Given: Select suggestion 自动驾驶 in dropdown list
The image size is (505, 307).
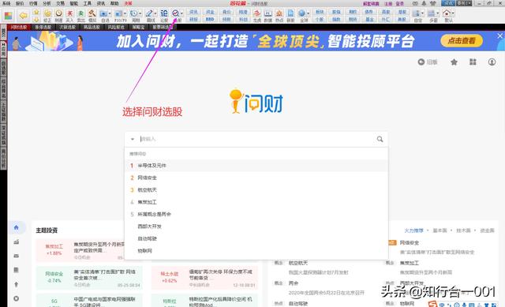Looking at the screenshot, I should (256, 238).
